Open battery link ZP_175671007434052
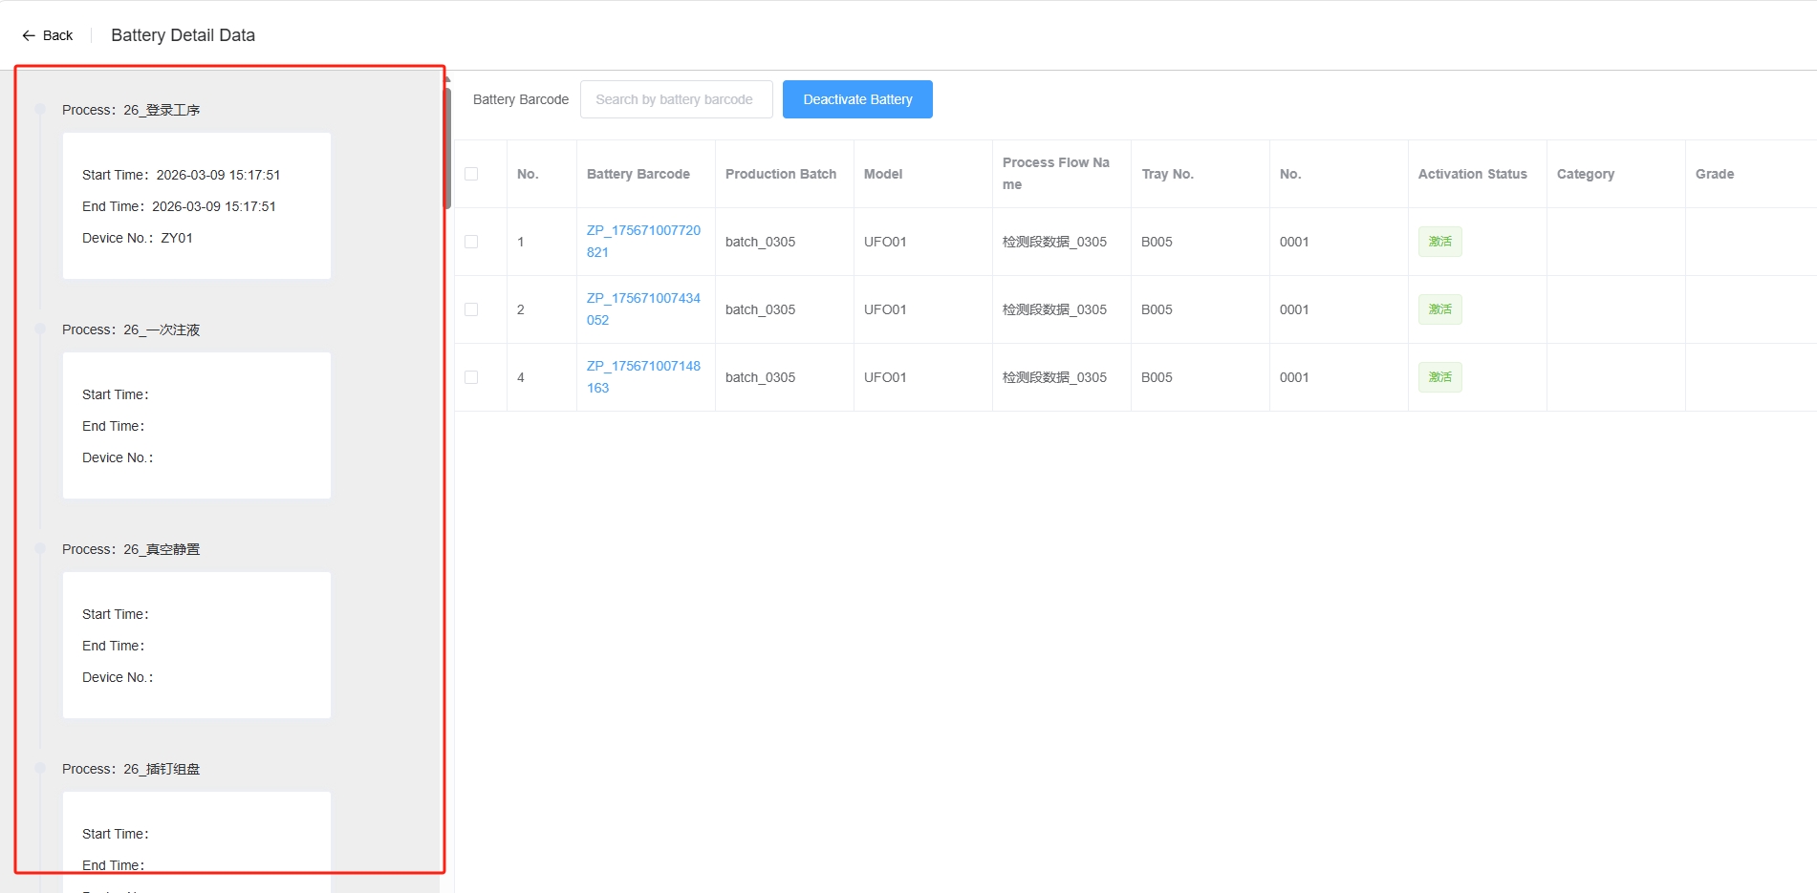The image size is (1817, 893). [643, 309]
